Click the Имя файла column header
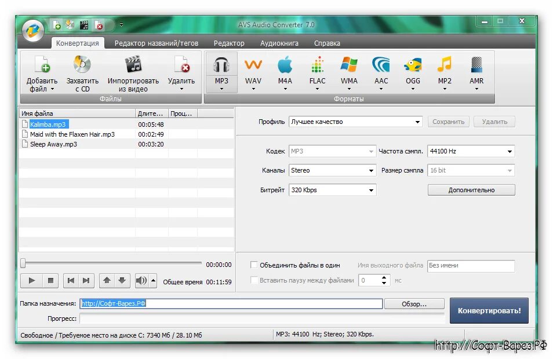Image resolution: width=553 pixels, height=359 pixels. 77,113
